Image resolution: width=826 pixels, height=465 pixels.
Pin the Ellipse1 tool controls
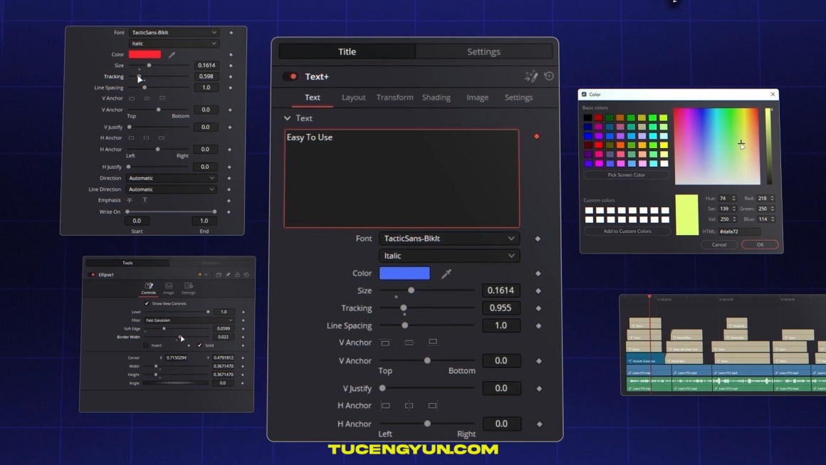(x=229, y=275)
